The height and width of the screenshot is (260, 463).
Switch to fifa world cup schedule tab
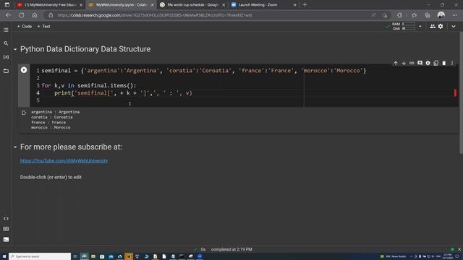tap(192, 5)
